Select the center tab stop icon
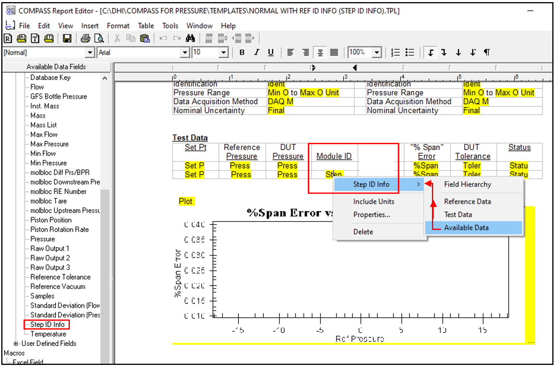 tap(458, 53)
